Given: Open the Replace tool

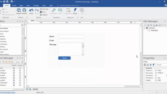Looking at the screenshot, I should (x=44, y=15).
